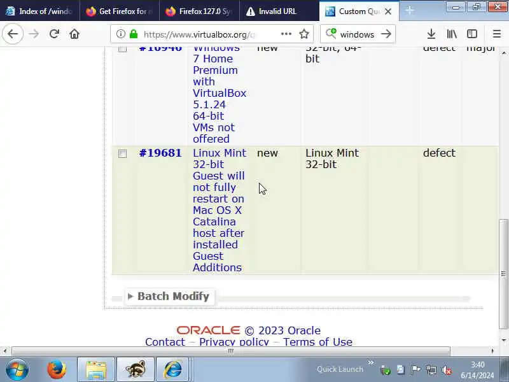Click the '© 2023 Oracle' footer text
The image size is (509, 382).
point(282,330)
